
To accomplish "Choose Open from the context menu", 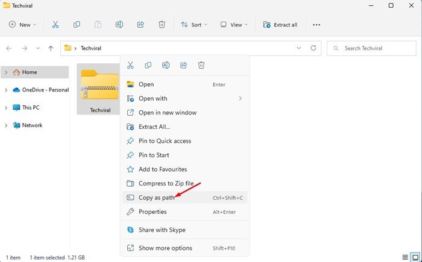I will [x=185, y=84].
